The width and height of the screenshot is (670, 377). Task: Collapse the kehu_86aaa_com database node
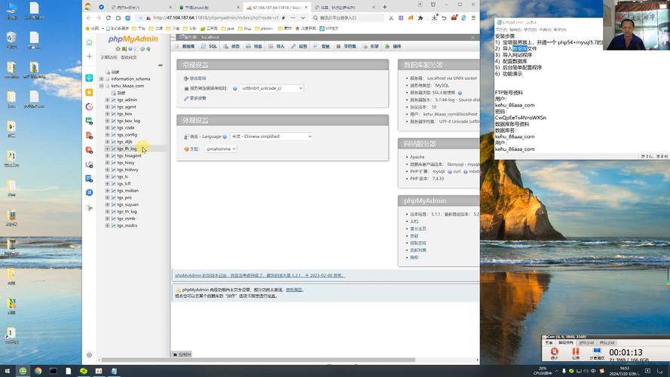point(101,86)
